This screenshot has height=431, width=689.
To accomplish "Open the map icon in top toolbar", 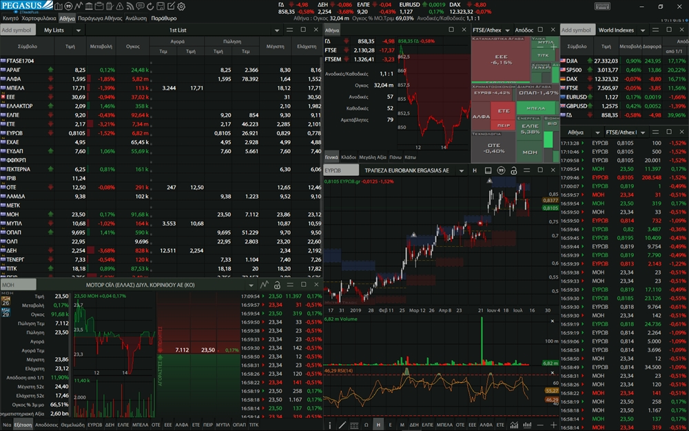I will point(59,6).
